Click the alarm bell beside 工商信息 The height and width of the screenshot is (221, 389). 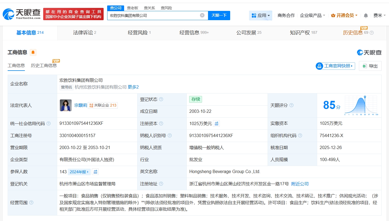(x=32, y=52)
